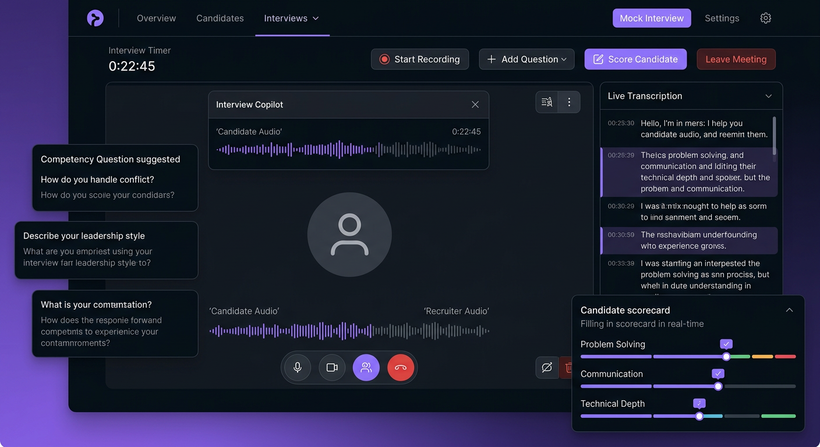The width and height of the screenshot is (820, 447).
Task: Close the Interview Copilot panel
Action: point(475,105)
